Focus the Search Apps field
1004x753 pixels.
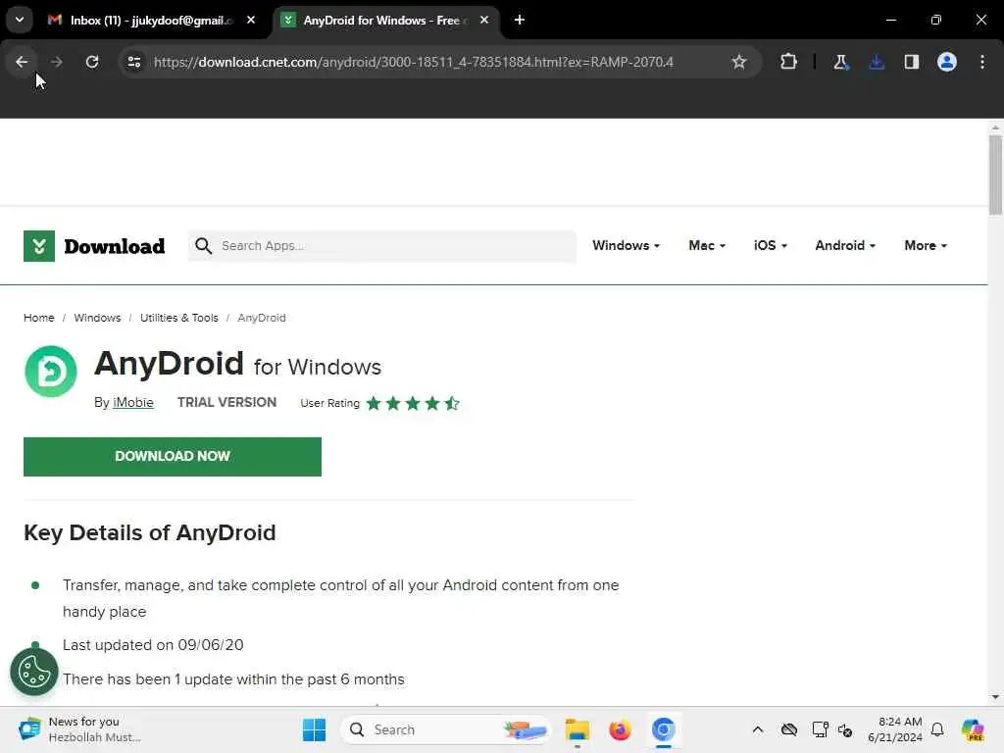pyautogui.click(x=382, y=246)
